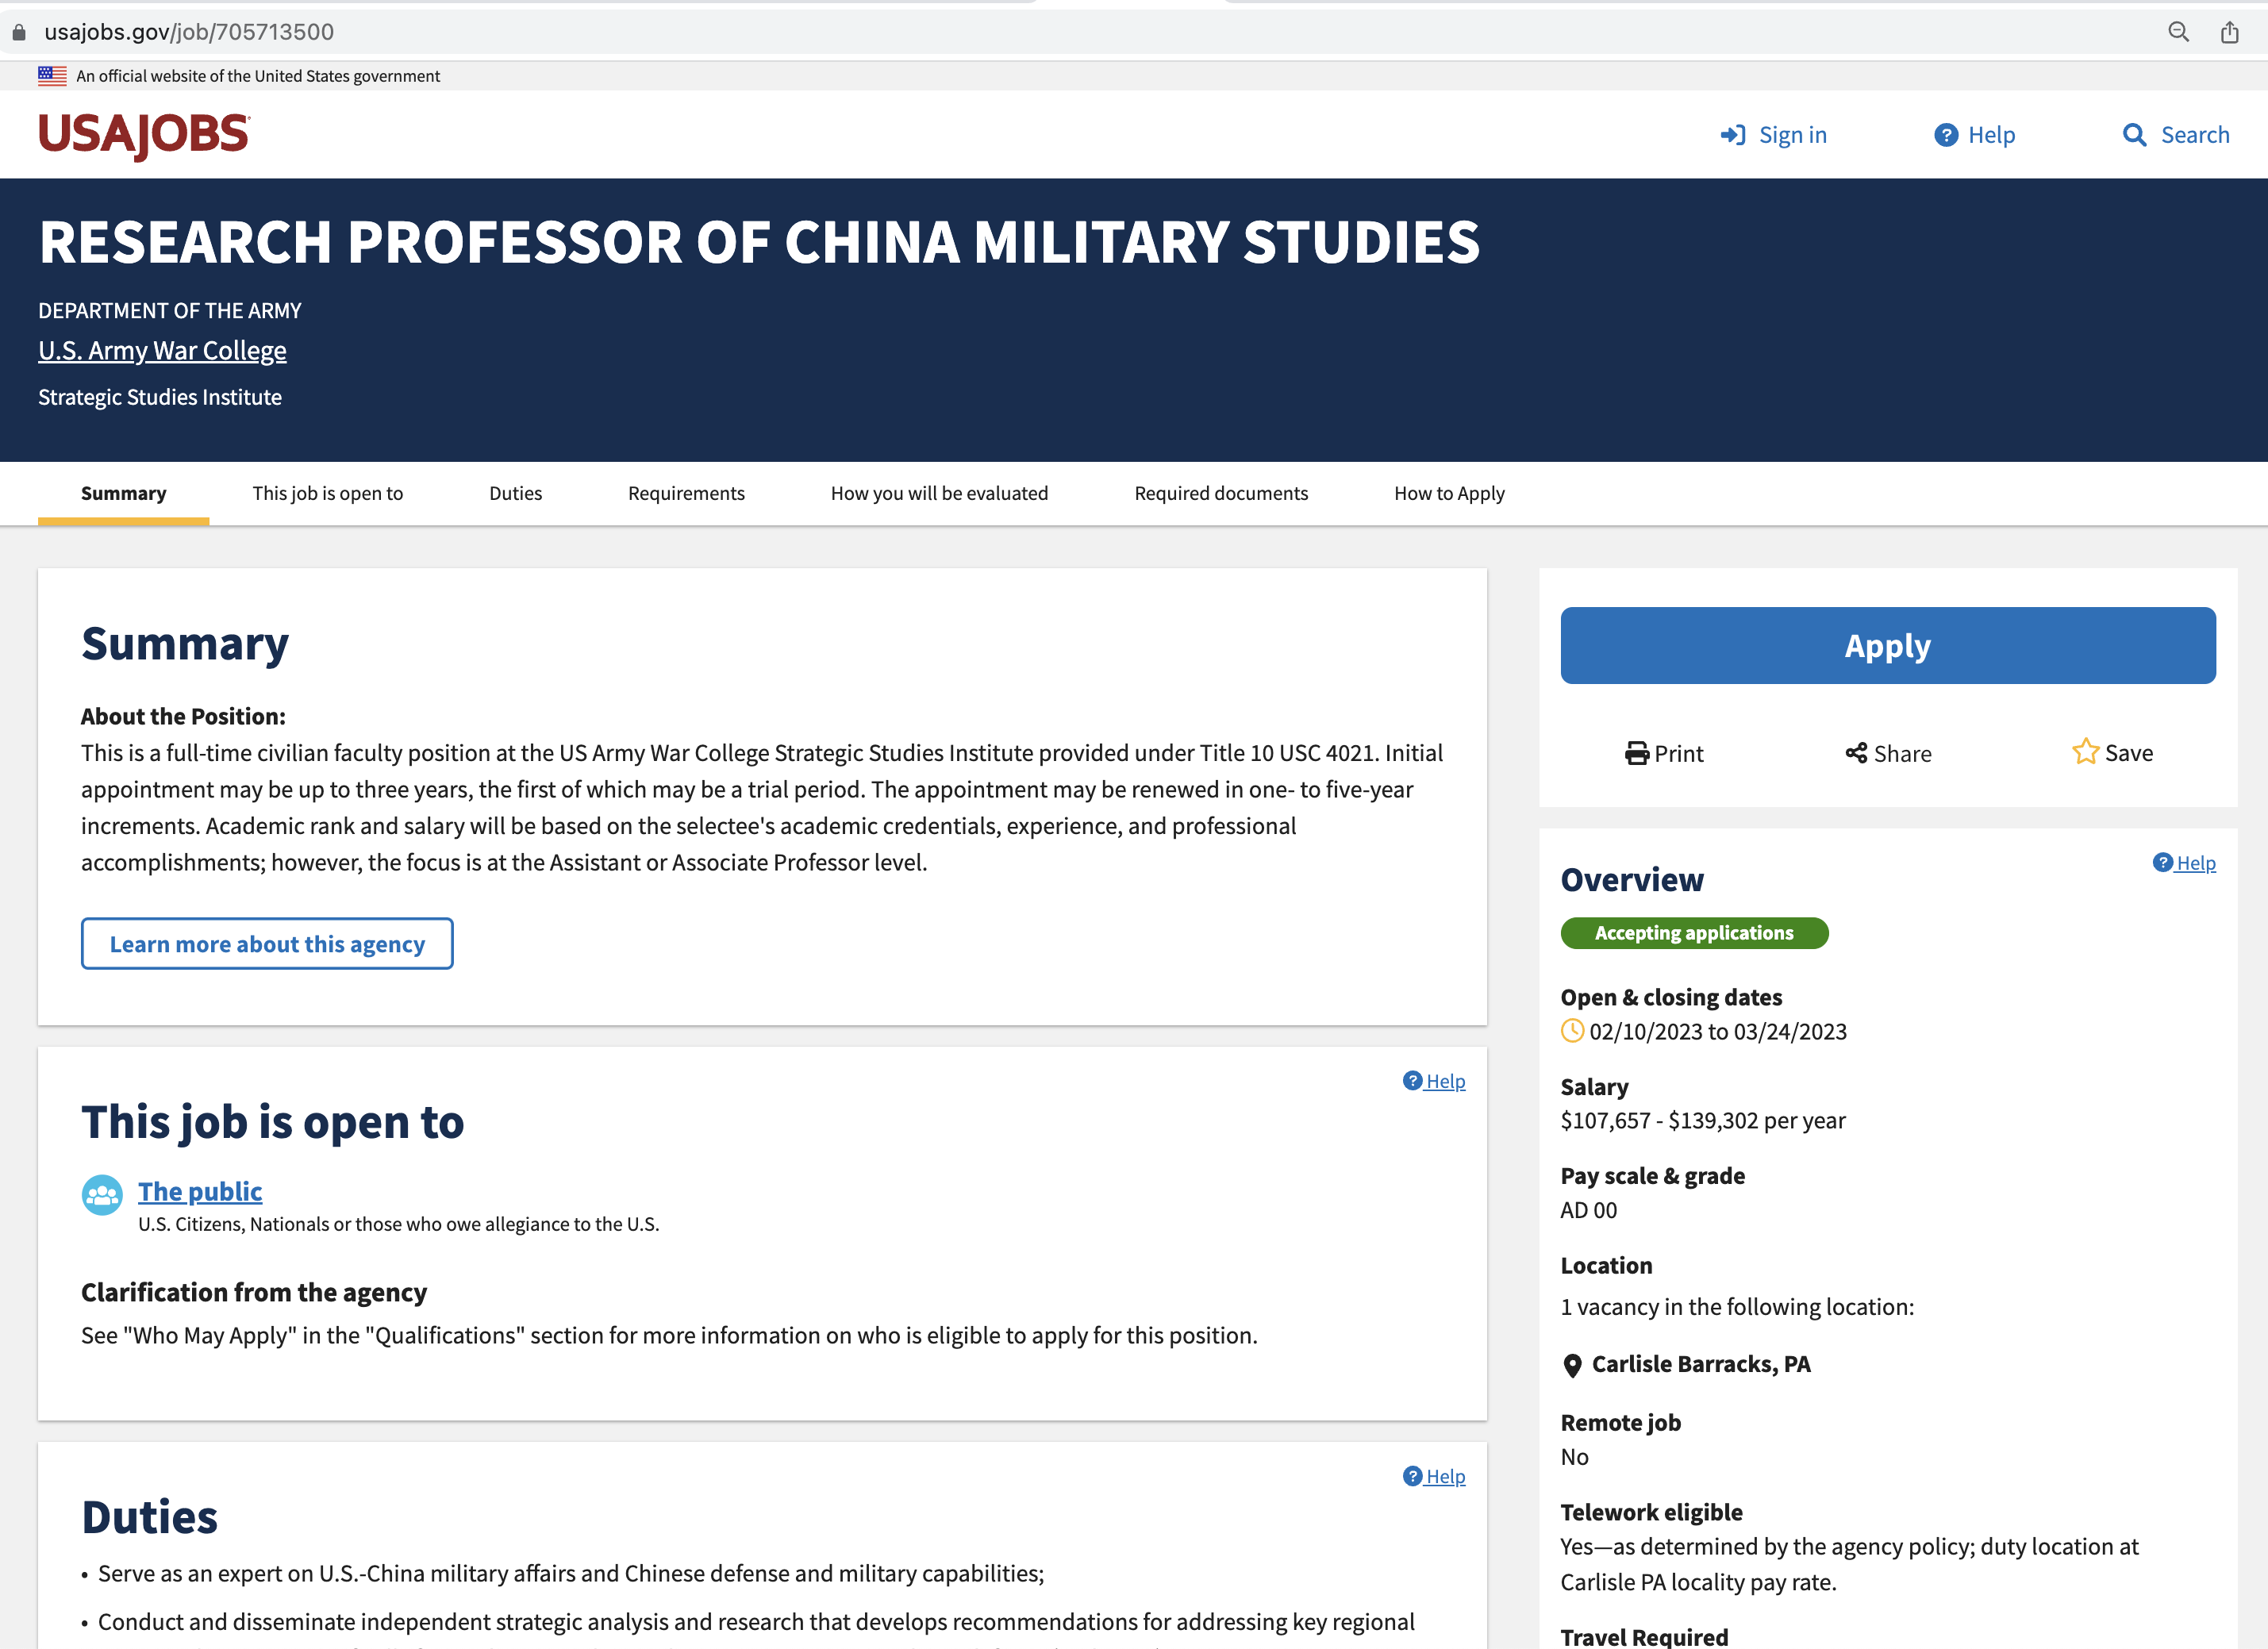2268x1649 pixels.
Task: Click the location pin icon by Carlisle Barracks
Action: pyautogui.click(x=1572, y=1365)
